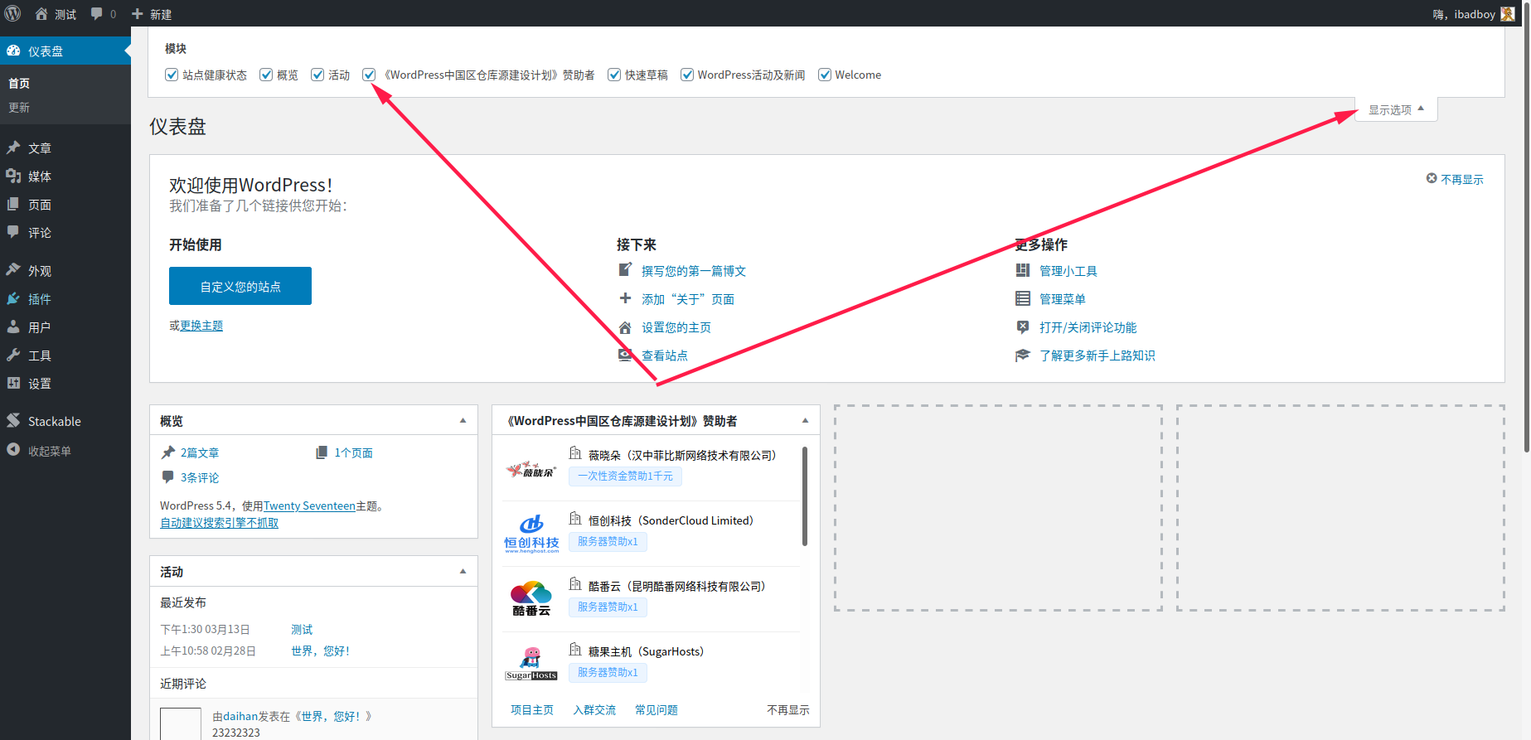Click 不再显示 in the sponsors widget footer
The image size is (1531, 740).
point(788,710)
